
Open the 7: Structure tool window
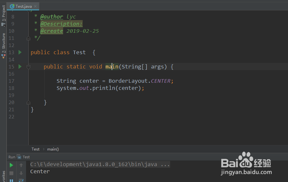click(4, 46)
